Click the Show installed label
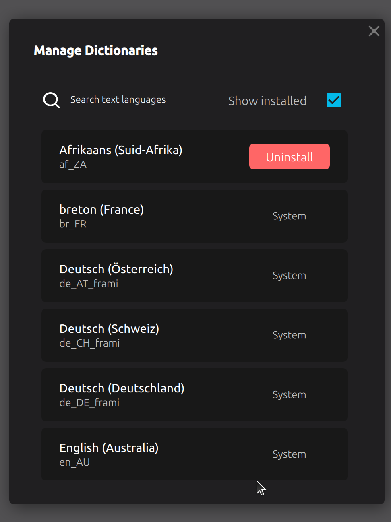The image size is (391, 522). (267, 101)
